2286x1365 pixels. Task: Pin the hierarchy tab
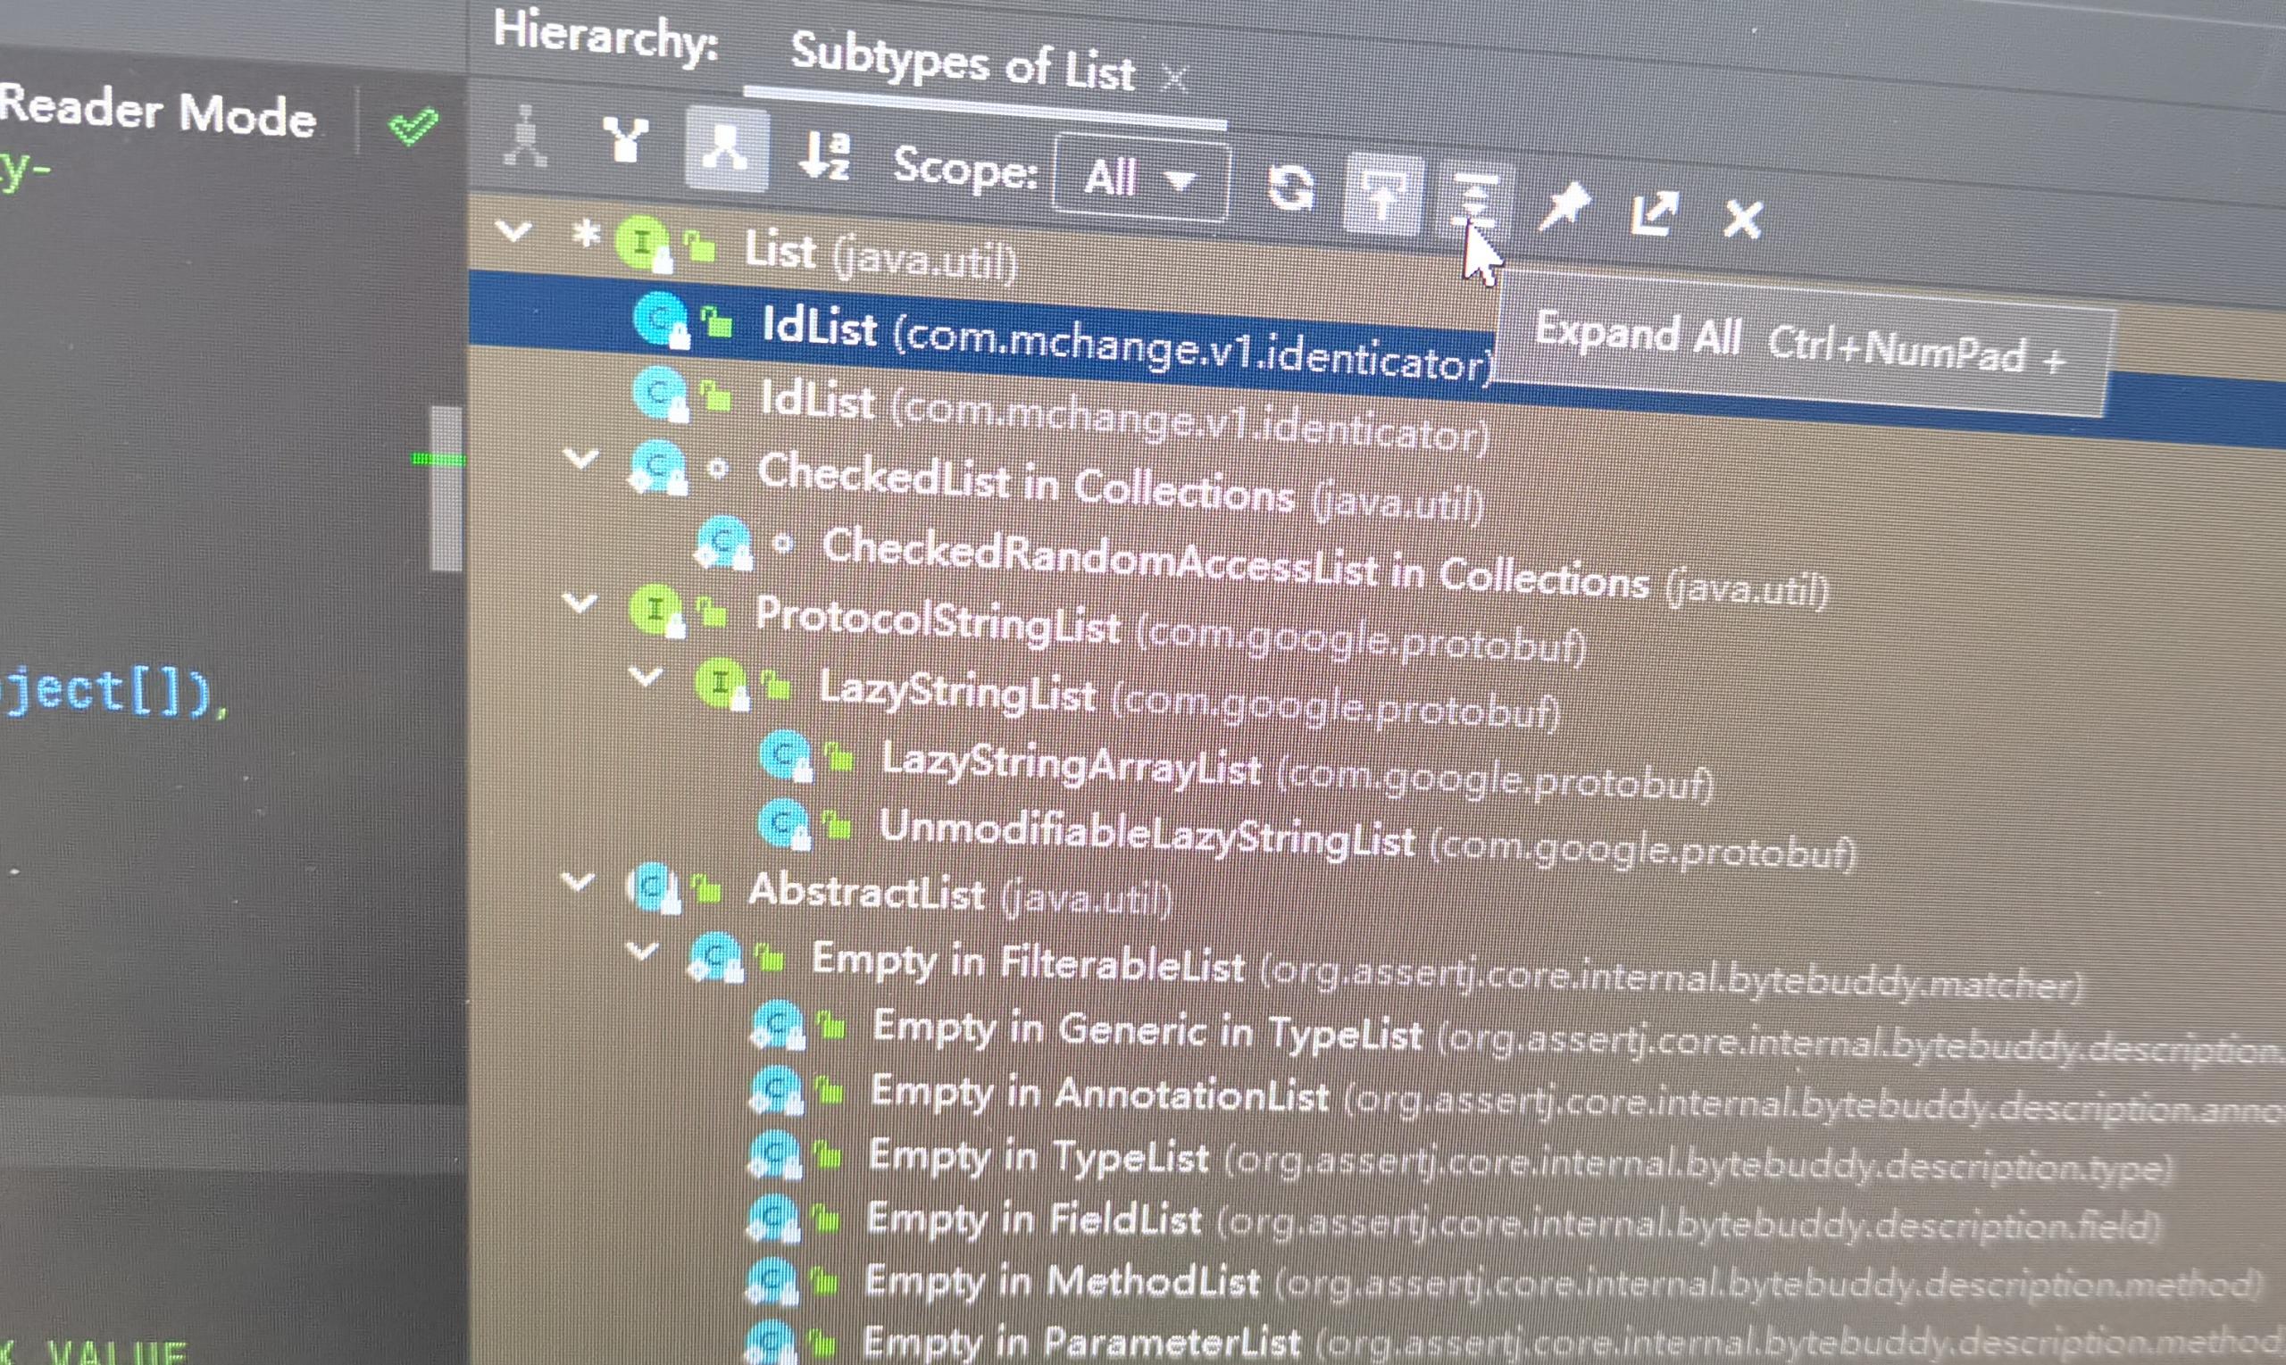1564,208
